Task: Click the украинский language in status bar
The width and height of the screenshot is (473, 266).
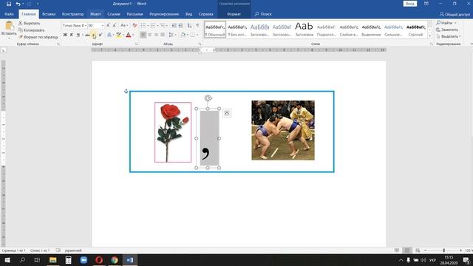Action: [x=73, y=250]
